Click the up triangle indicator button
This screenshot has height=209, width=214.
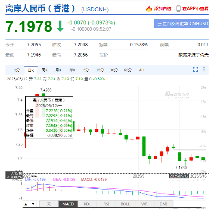[26, 204]
